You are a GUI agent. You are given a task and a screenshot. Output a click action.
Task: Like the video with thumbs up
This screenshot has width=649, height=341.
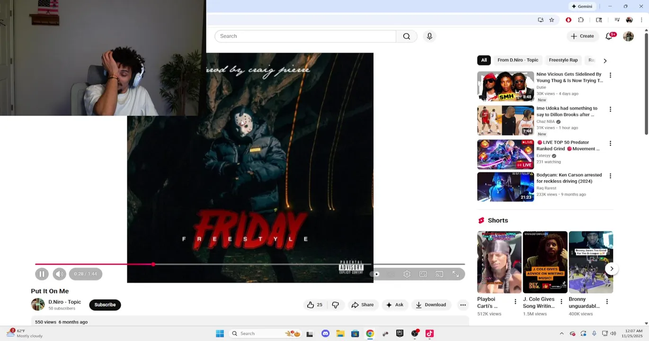pyautogui.click(x=315, y=305)
